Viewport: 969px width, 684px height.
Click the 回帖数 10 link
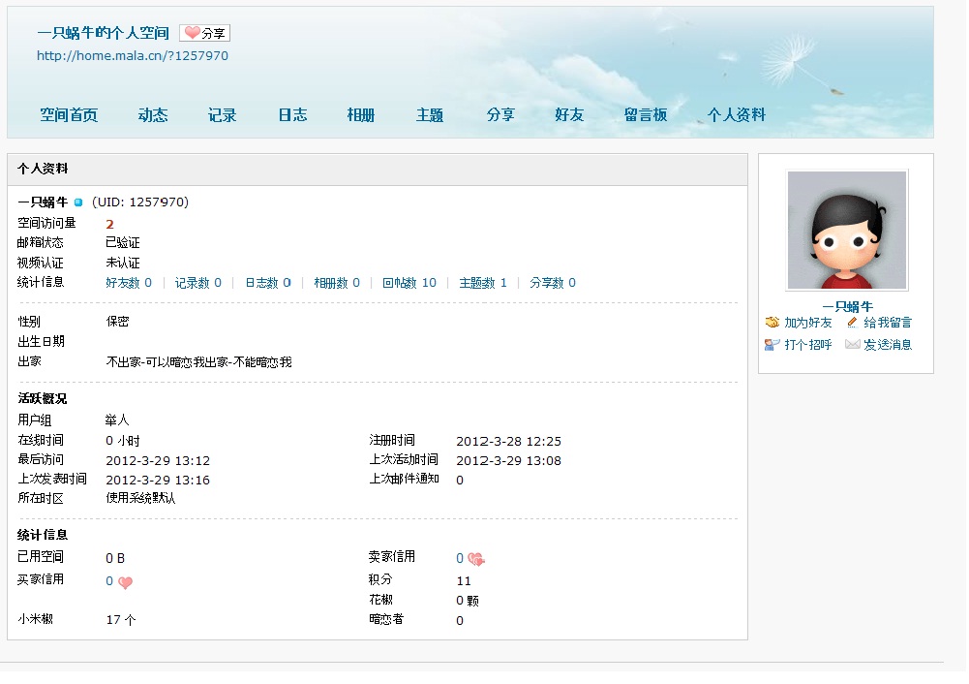tap(409, 283)
